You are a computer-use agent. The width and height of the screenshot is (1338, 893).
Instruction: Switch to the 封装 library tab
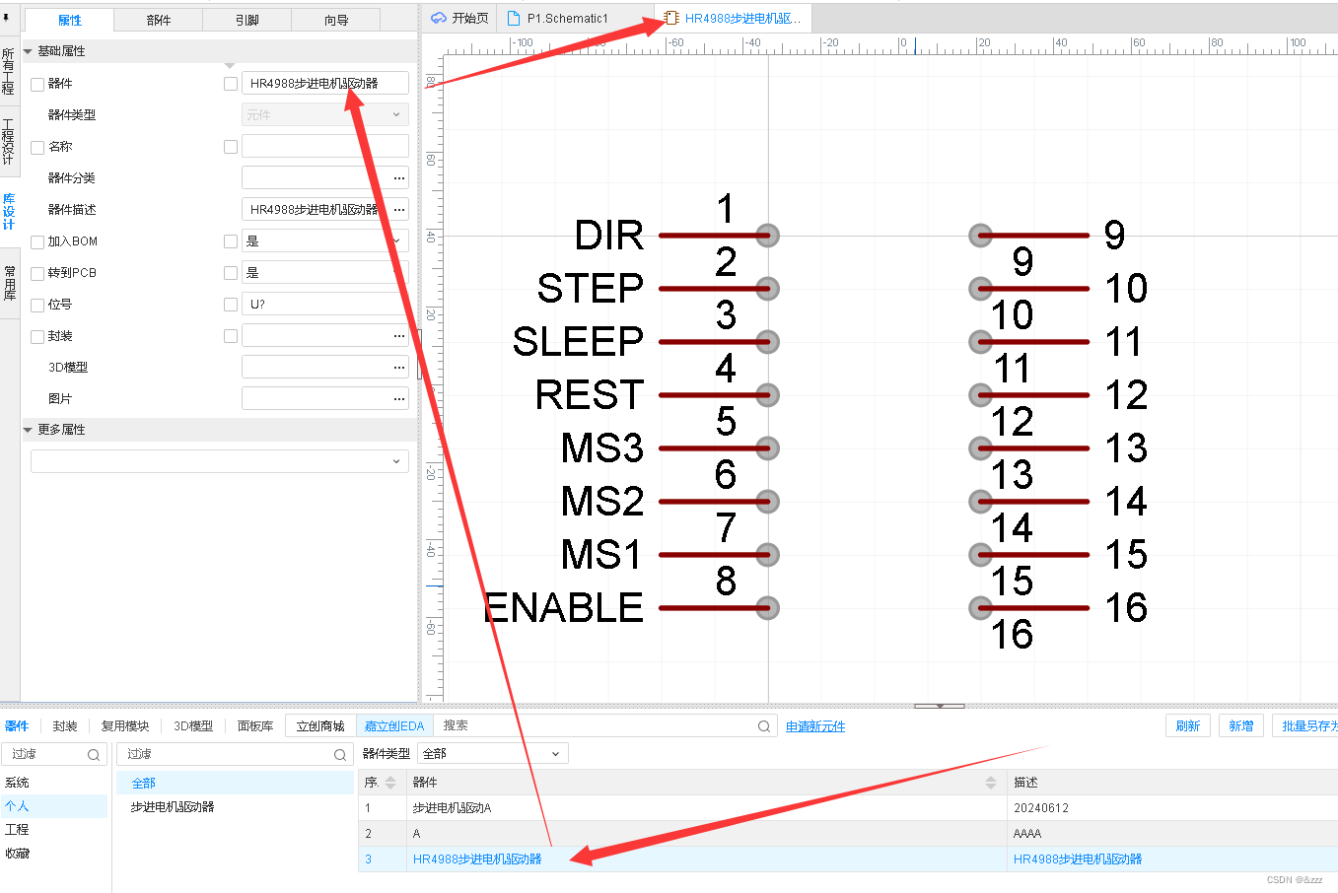point(65,726)
